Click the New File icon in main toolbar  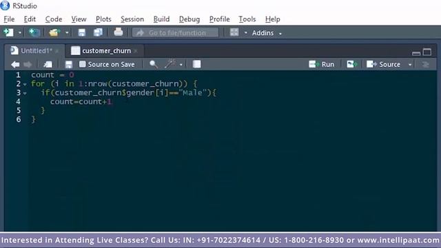pos(8,32)
